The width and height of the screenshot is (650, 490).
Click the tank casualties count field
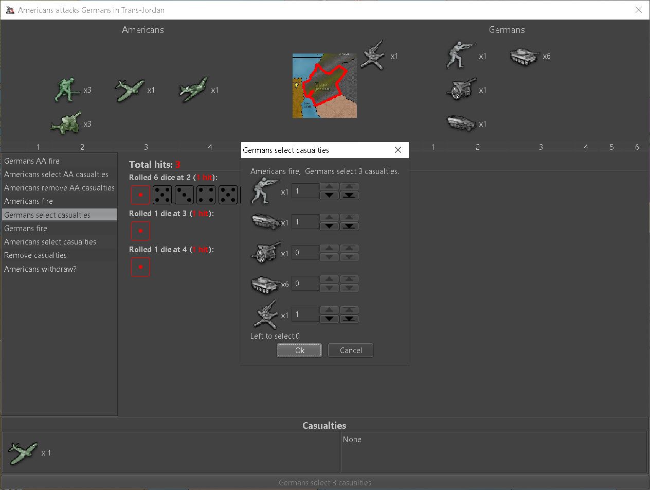click(305, 284)
